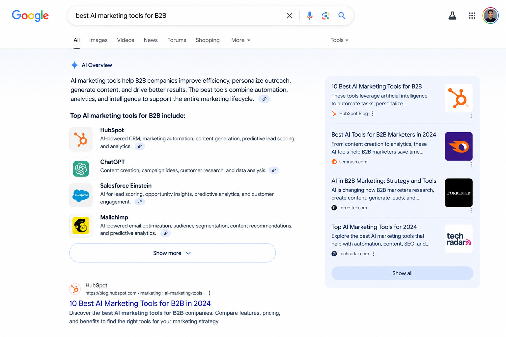Screen dimensions: 506x337
Task: Open more options beside techradar.com source
Action: [x=374, y=254]
